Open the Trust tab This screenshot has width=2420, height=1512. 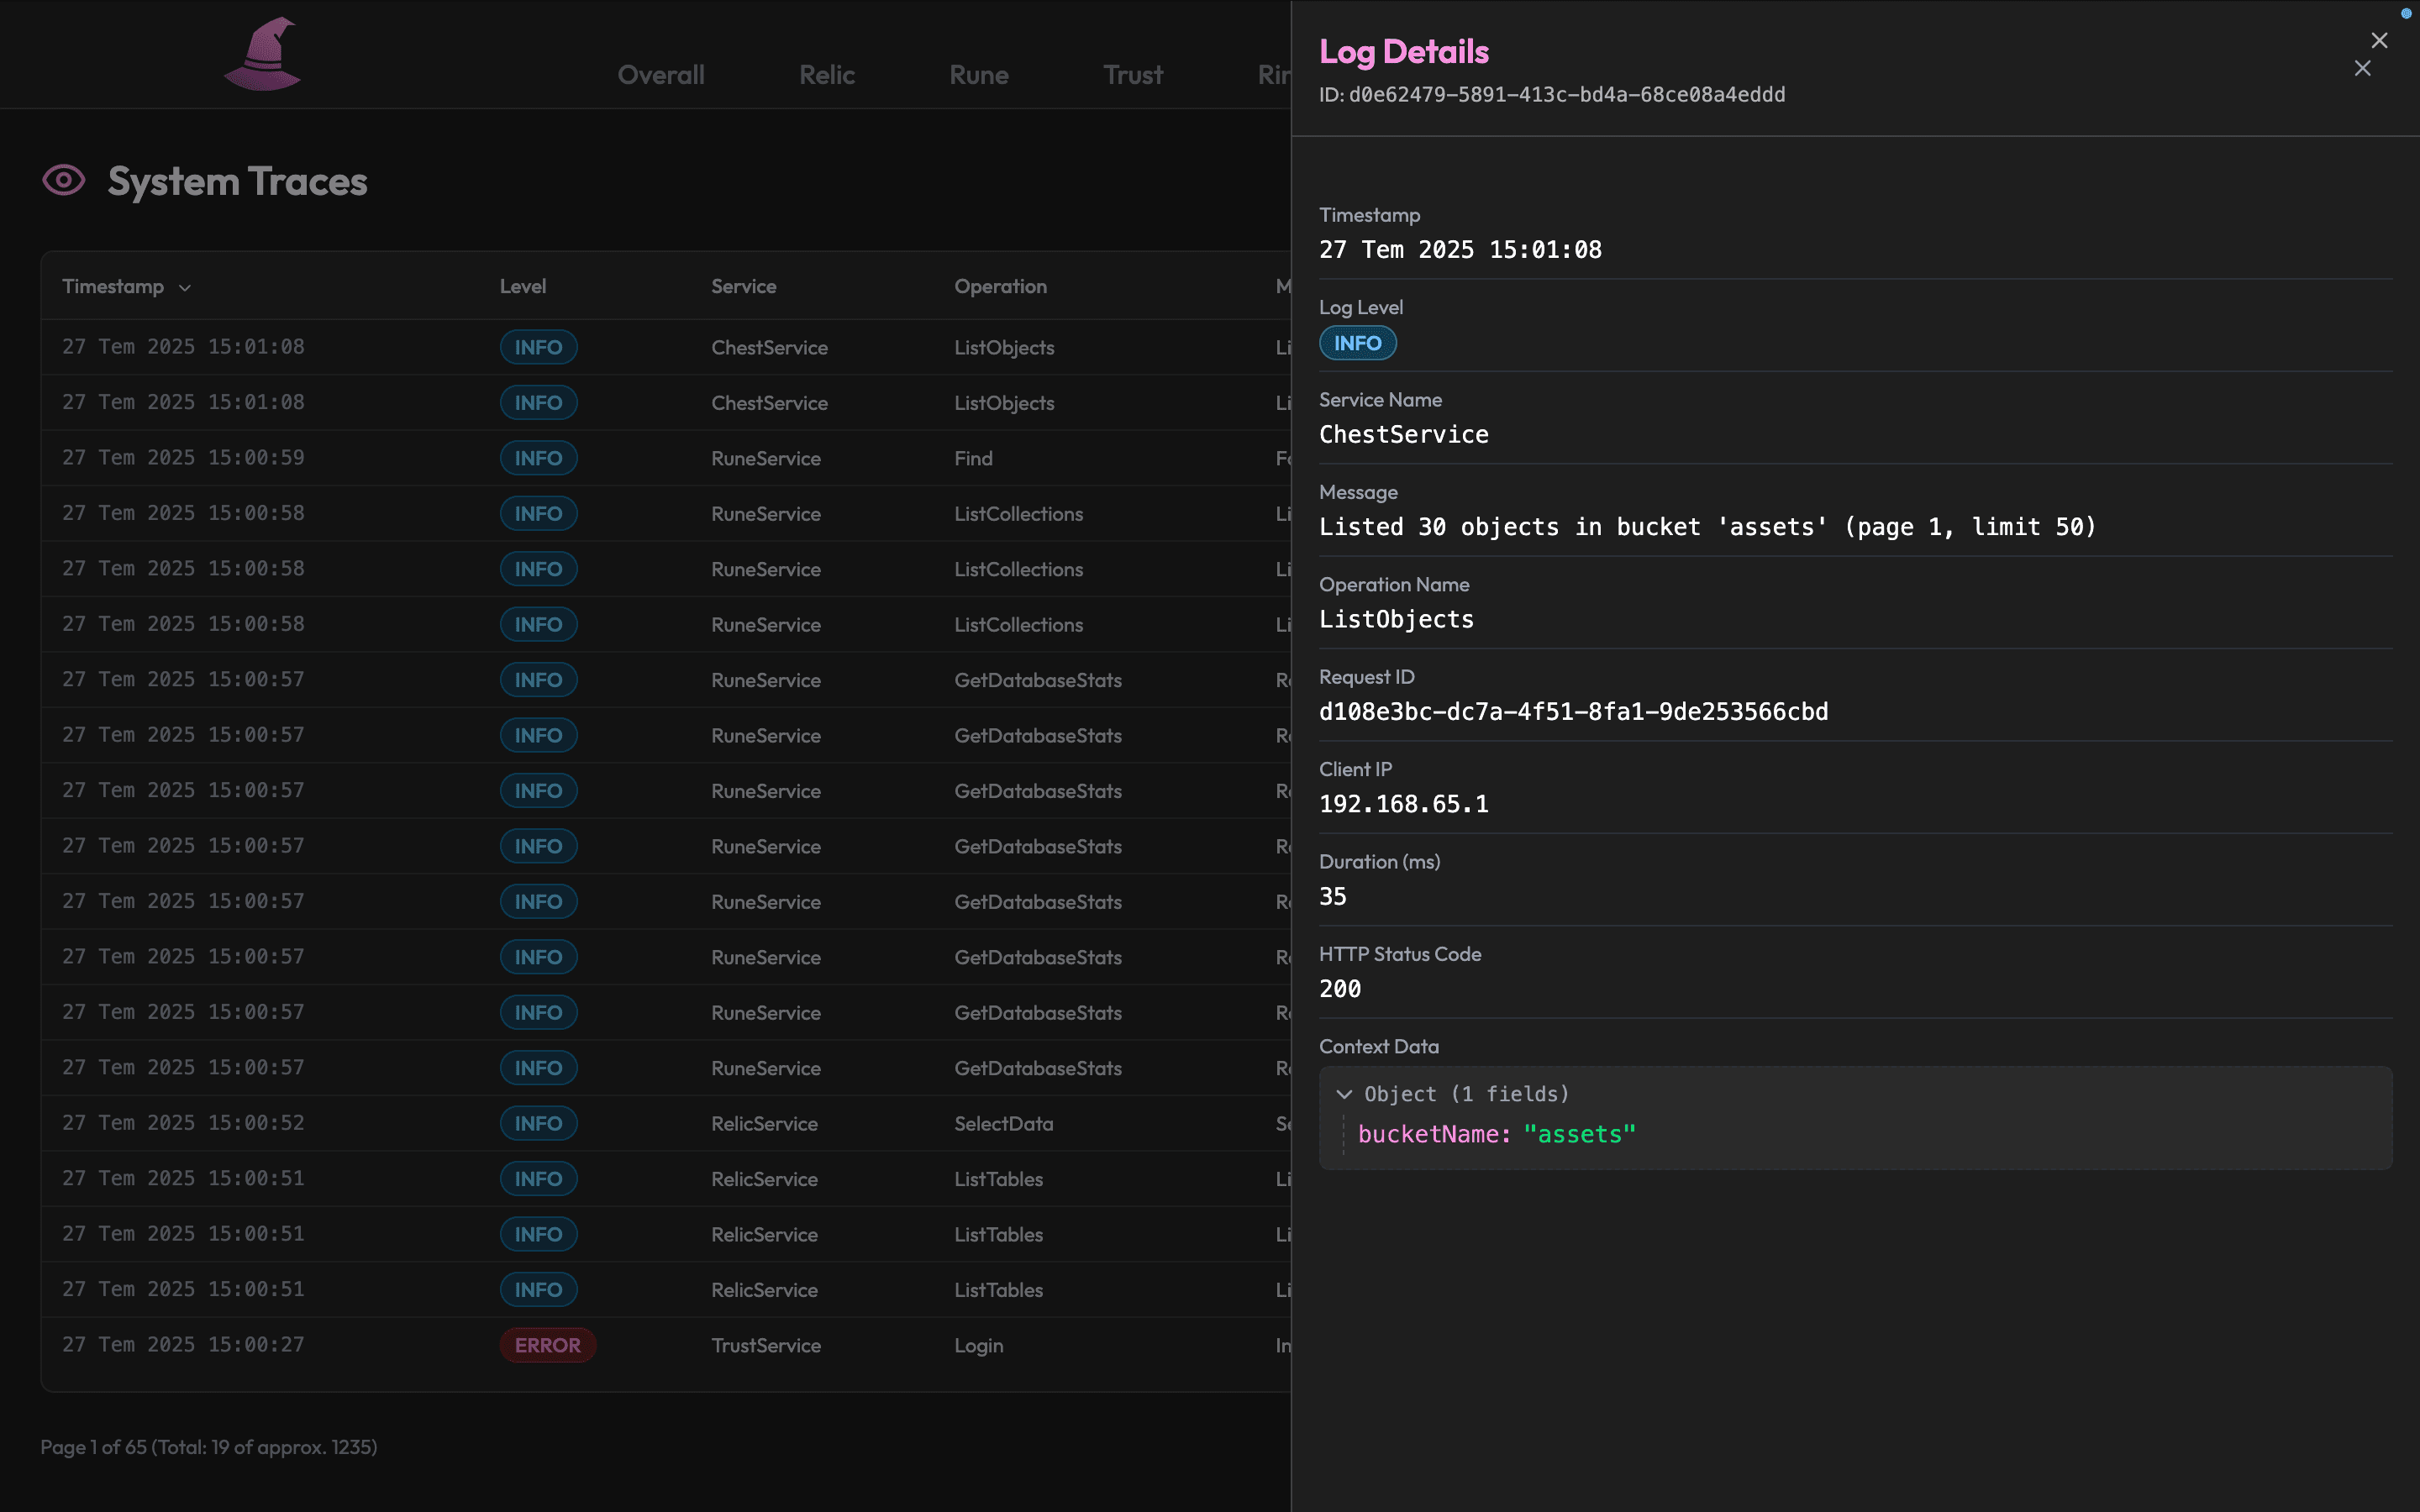tap(1133, 75)
